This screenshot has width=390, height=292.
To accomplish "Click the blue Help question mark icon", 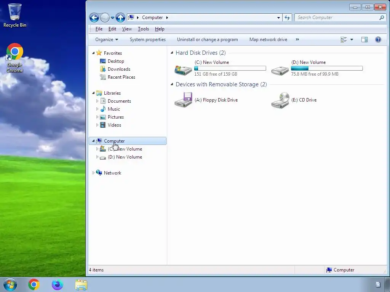I will [x=378, y=40].
